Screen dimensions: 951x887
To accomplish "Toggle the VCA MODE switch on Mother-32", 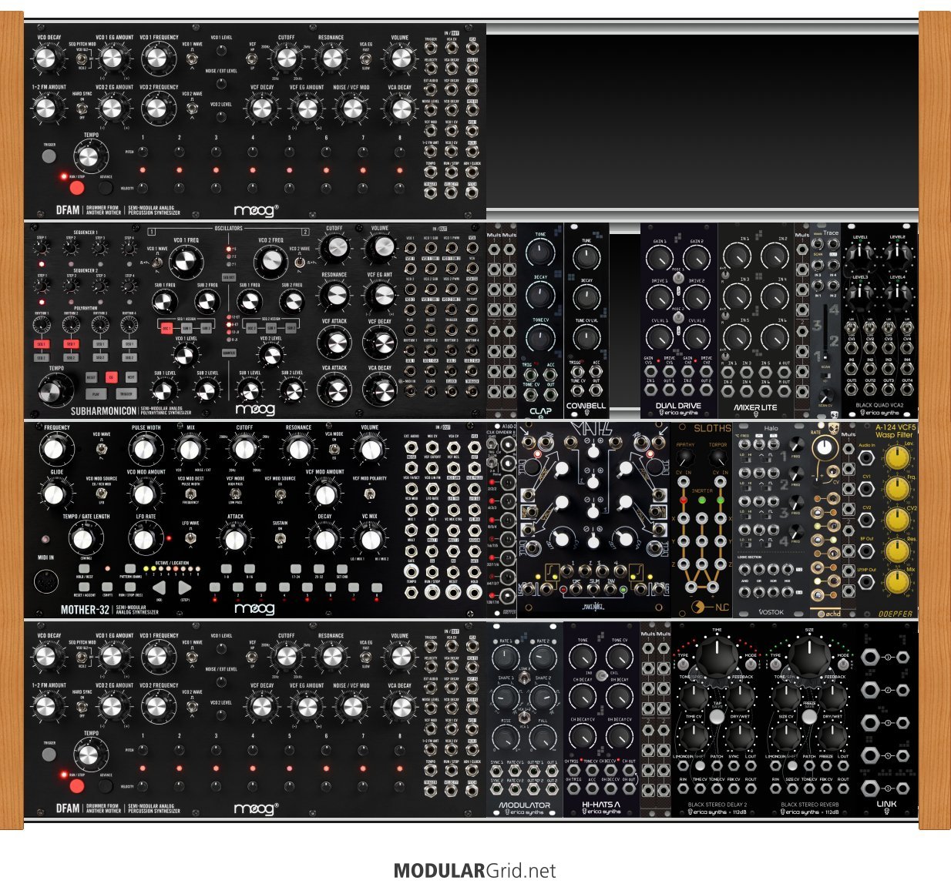I will (333, 451).
